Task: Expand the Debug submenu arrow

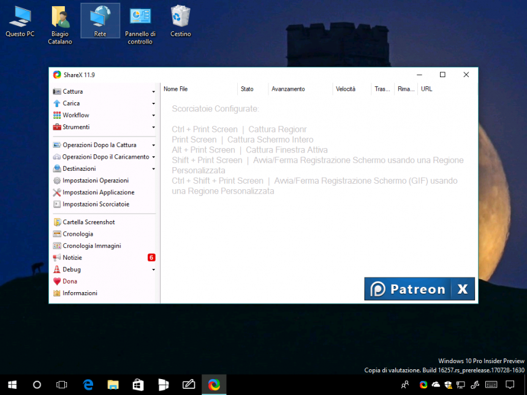Action: [x=154, y=269]
